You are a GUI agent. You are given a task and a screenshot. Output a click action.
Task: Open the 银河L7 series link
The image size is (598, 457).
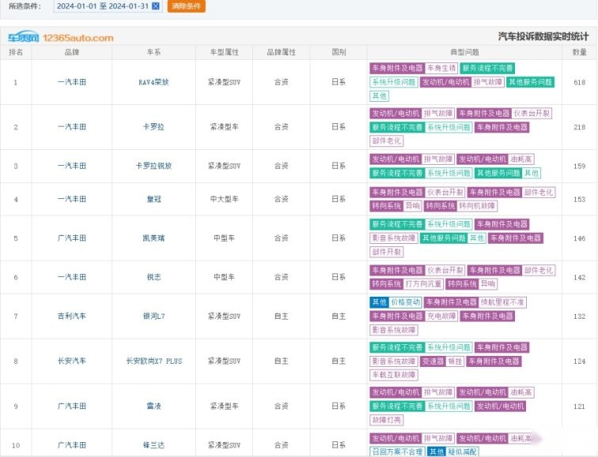click(x=153, y=317)
